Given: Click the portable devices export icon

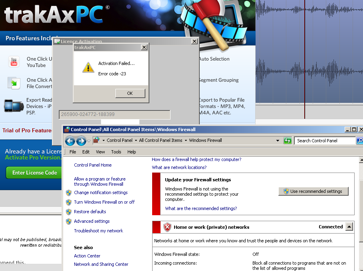Looking at the screenshot, I should click(11, 106).
